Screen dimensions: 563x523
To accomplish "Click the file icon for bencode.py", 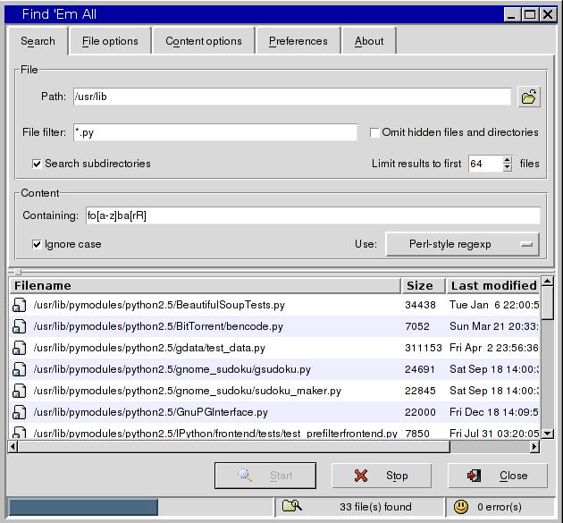I will [20, 326].
